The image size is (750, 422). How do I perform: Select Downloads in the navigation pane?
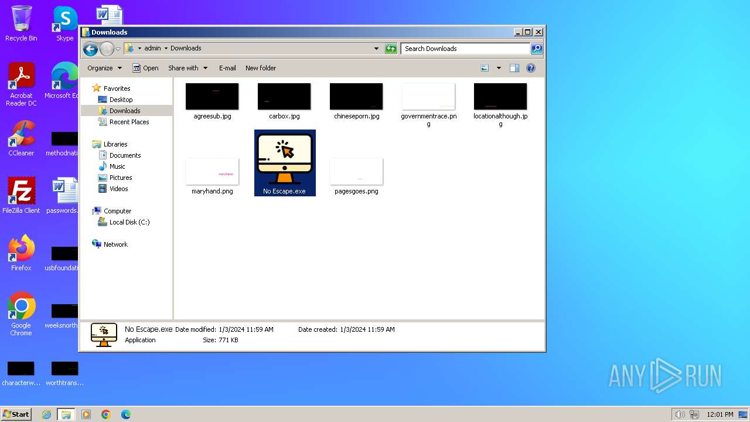(x=125, y=111)
